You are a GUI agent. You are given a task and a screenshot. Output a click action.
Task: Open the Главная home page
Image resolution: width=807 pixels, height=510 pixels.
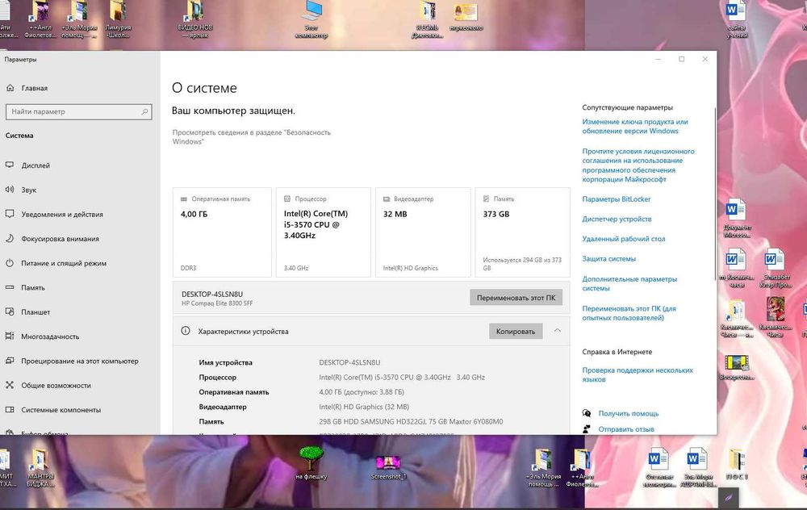(34, 88)
